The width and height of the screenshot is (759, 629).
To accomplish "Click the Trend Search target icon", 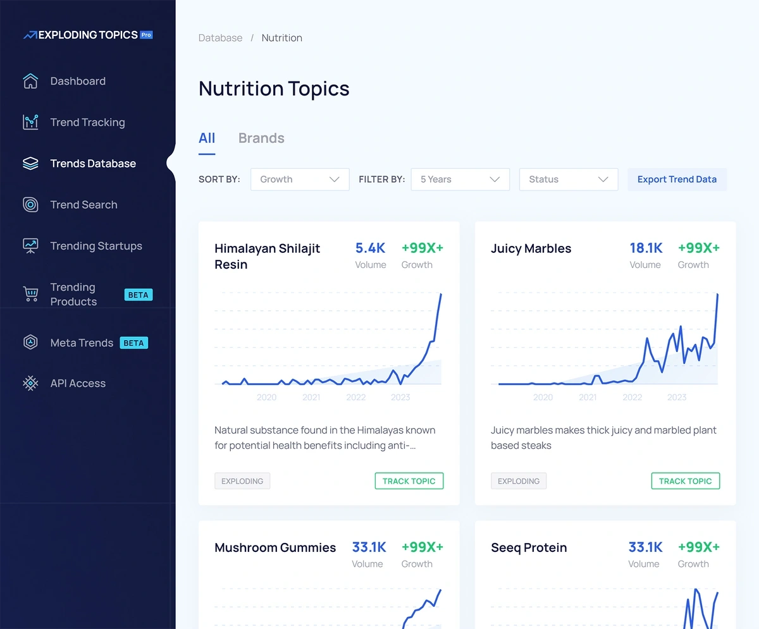I will click(30, 204).
